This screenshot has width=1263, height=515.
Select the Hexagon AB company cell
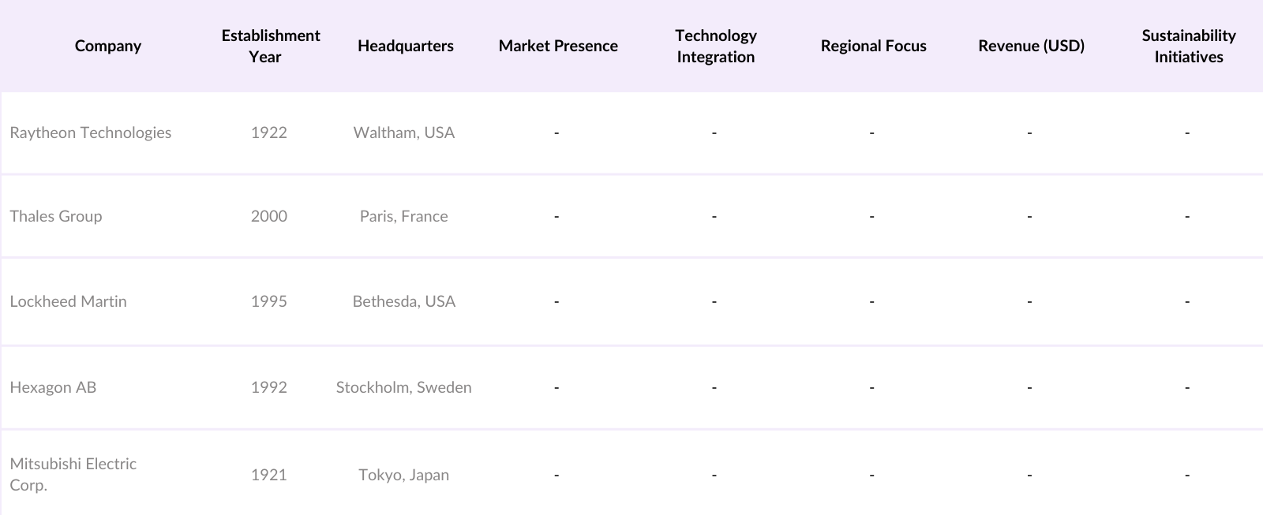[53, 387]
